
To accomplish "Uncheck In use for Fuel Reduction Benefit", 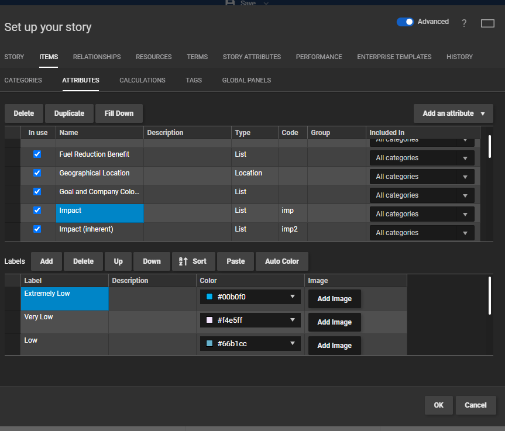I will [37, 154].
